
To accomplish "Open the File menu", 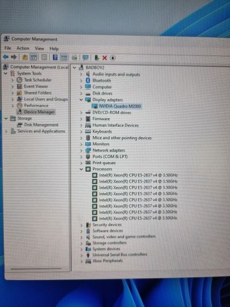I will [x=8, y=48].
